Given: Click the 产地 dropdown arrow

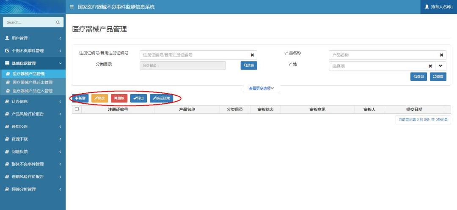Looking at the screenshot, I should point(440,66).
